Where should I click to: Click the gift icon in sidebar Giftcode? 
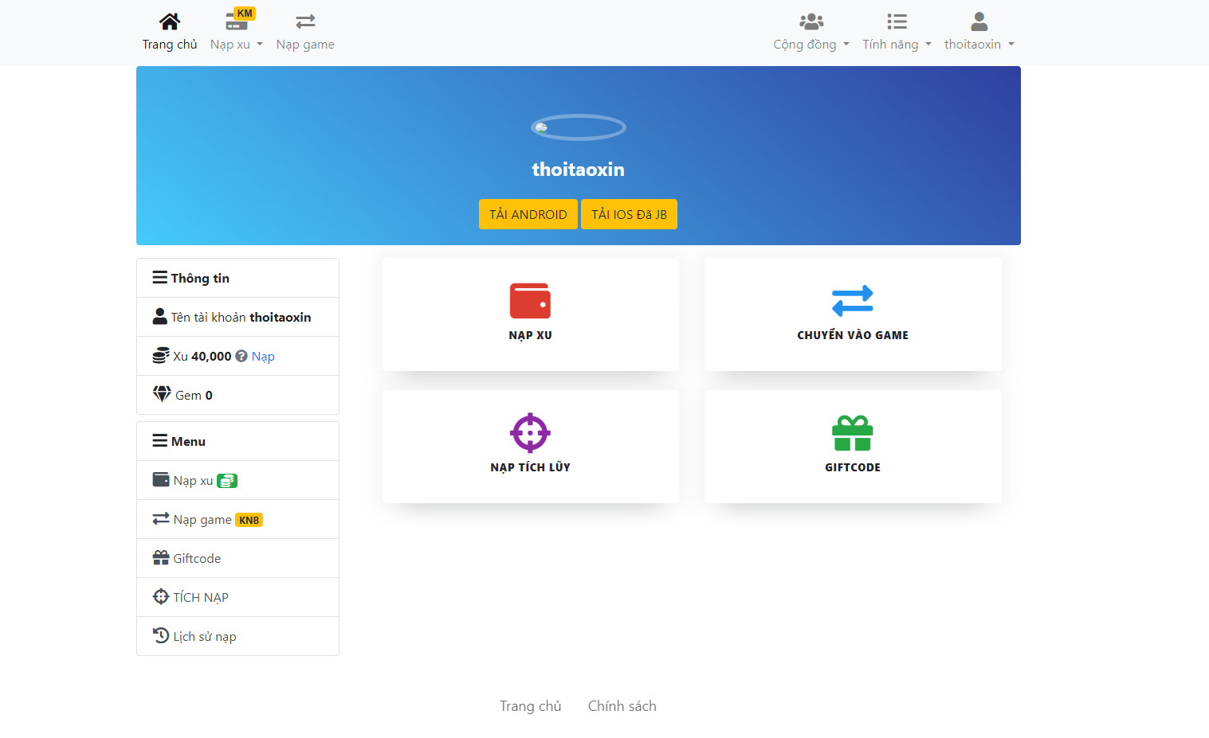coord(161,557)
